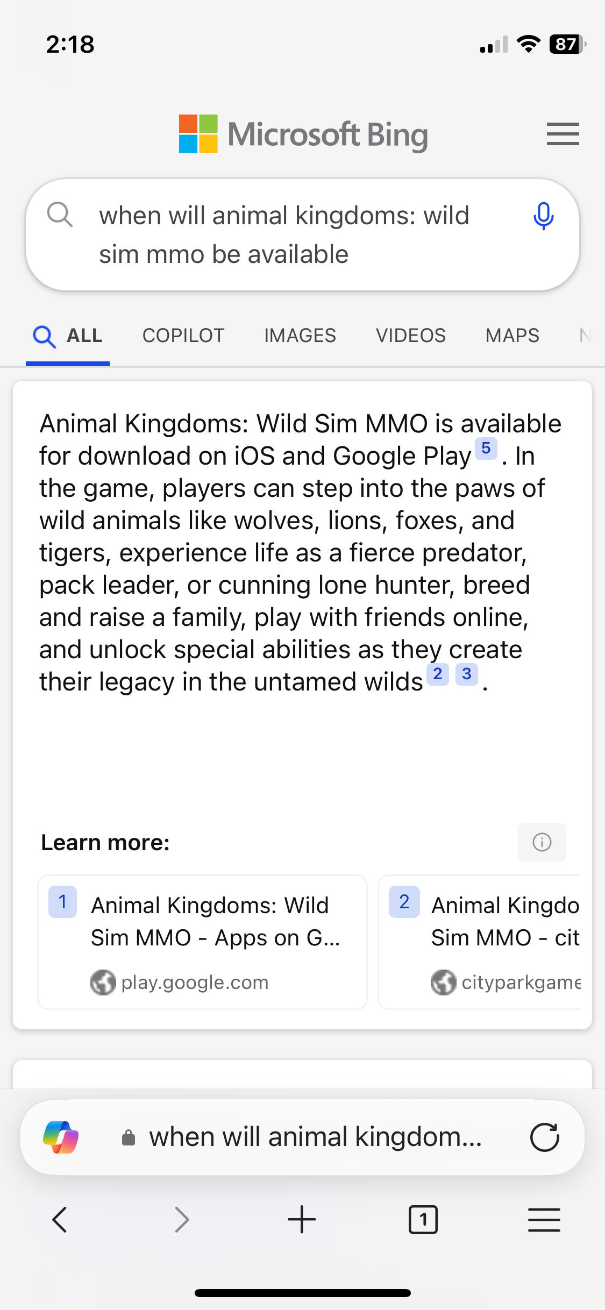Open the play.google.com source card

click(202, 942)
